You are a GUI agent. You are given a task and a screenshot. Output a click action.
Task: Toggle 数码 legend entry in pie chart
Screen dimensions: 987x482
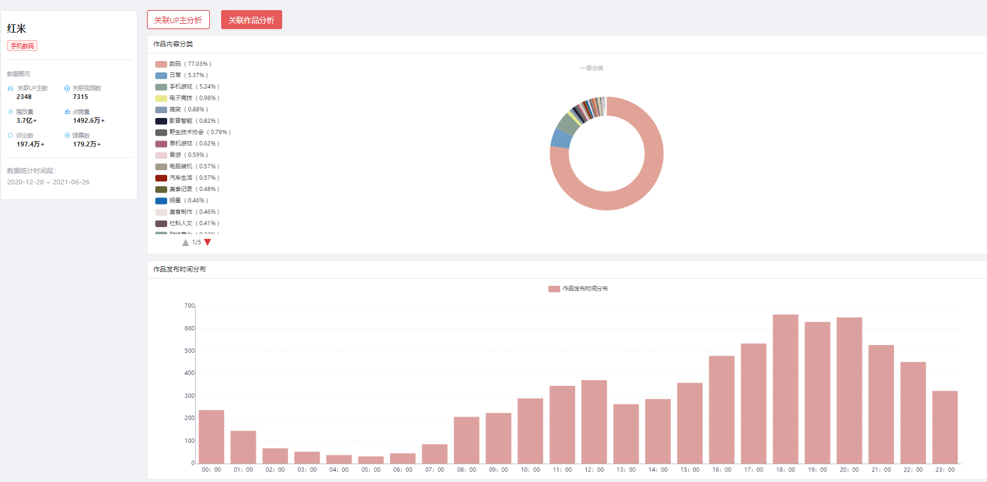pos(183,64)
